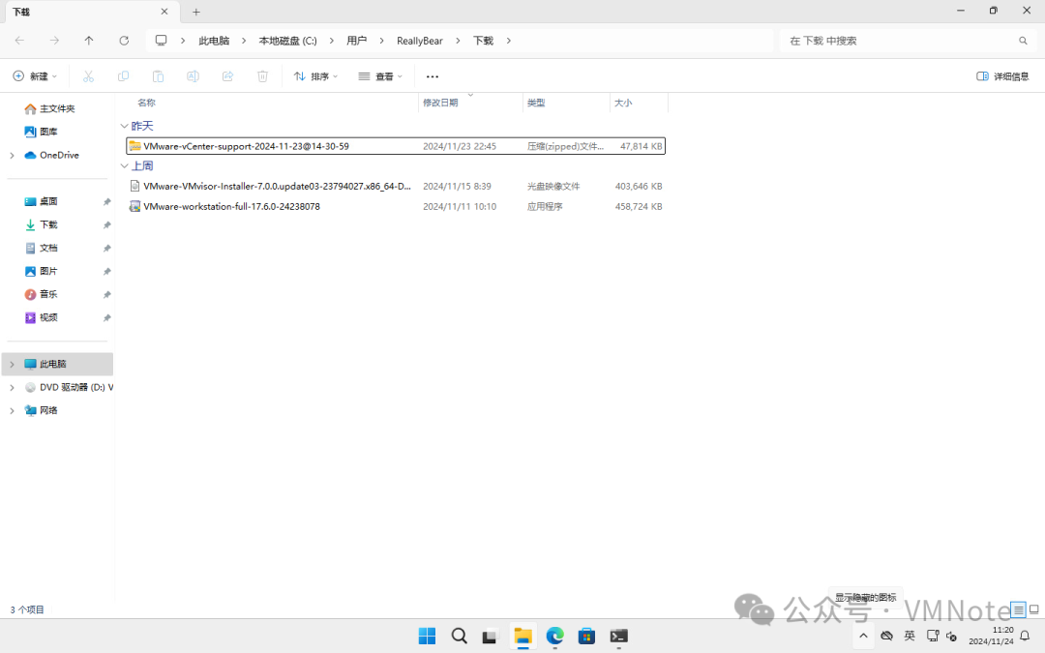Go back with the left arrow
This screenshot has width=1045, height=653.
(x=20, y=41)
